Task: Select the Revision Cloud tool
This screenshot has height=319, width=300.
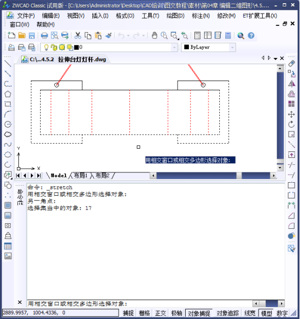Action: (8, 135)
